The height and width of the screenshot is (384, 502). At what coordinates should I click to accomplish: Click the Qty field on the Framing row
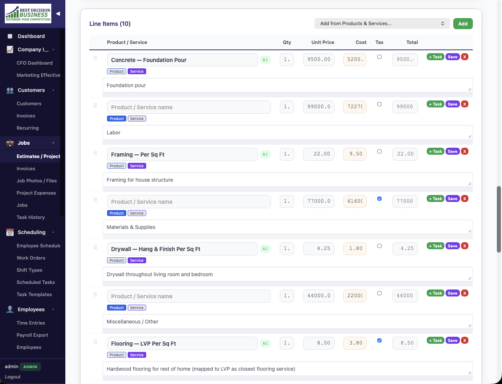coord(287,154)
